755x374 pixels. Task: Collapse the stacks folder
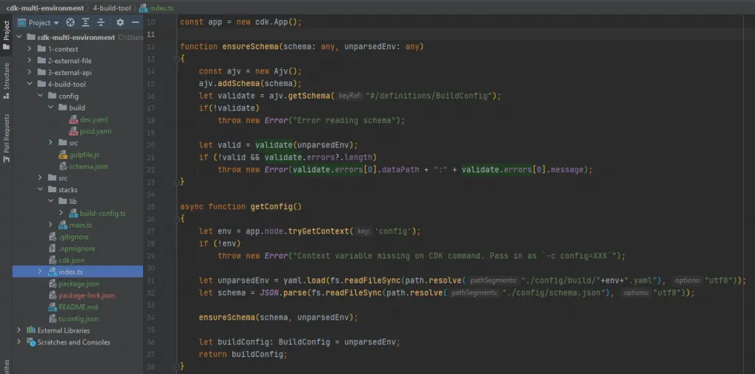click(x=41, y=190)
